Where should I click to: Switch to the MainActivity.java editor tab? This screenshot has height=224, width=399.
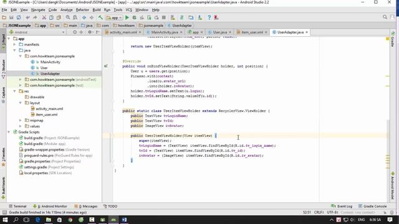pyautogui.click(x=165, y=32)
